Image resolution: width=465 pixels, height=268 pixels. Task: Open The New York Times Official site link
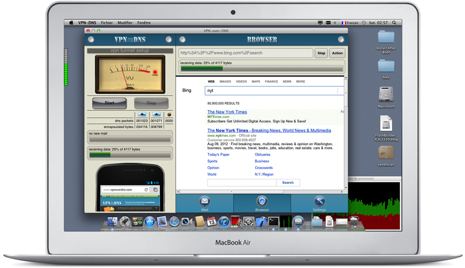269,130
